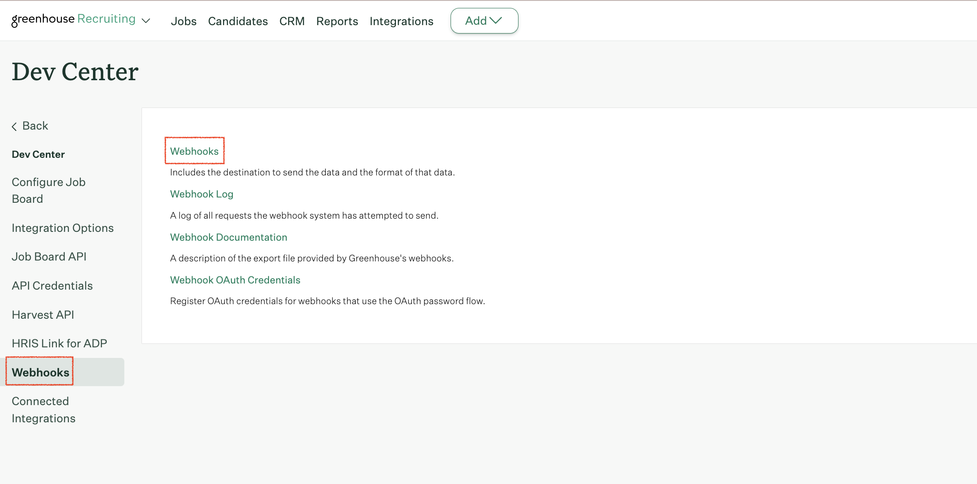977x484 pixels.
Task: Open Job Board API sidebar item
Action: coord(49,257)
